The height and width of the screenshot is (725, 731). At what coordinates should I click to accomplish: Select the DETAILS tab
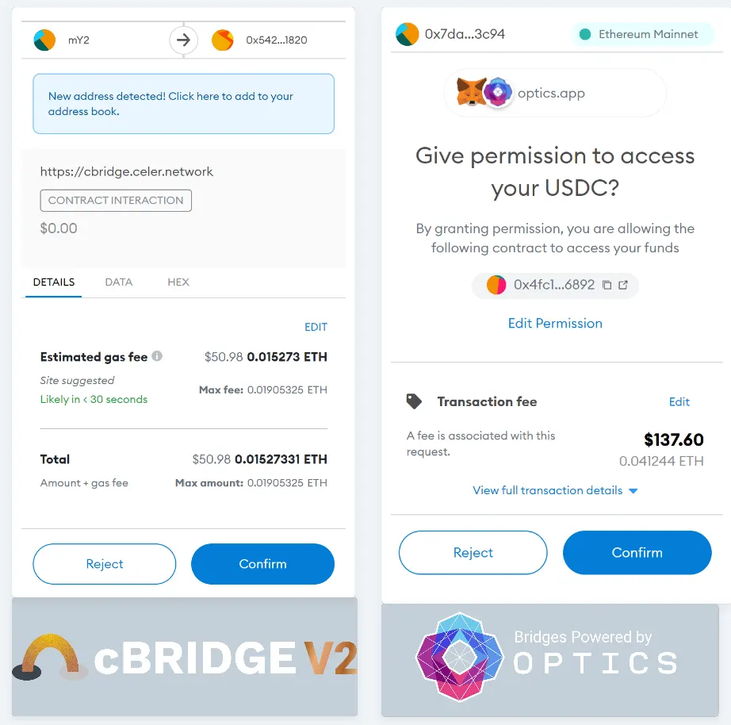point(54,282)
